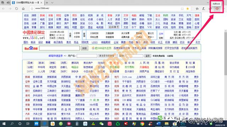Open the favorites hub icon
Viewport: 227px width, 127px height.
click(x=197, y=8)
